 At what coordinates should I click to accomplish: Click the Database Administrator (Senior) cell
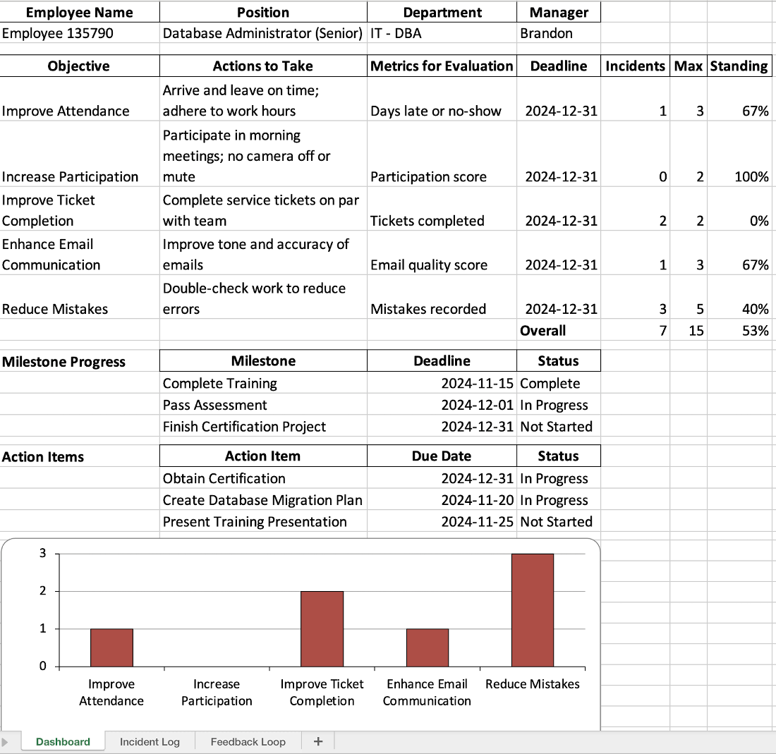(x=263, y=33)
